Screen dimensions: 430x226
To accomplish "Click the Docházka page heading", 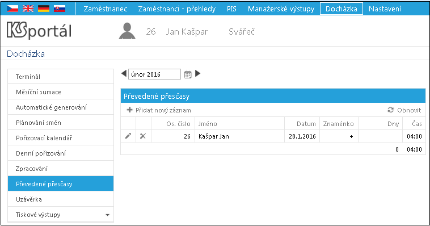I will [26, 53].
